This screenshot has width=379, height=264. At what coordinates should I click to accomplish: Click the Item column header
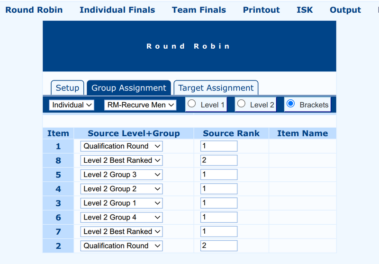(x=58, y=133)
